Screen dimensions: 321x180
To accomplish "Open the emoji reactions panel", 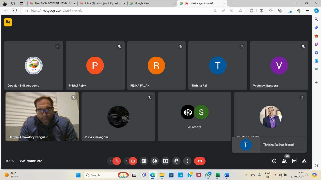I will click(154, 161).
